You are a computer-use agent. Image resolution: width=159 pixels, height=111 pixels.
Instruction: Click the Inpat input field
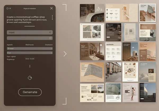coord(30,32)
